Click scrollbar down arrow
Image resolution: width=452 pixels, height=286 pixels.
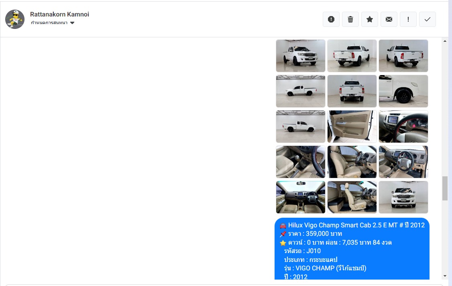[445, 276]
